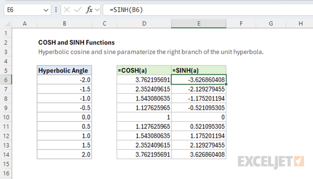Select column G header

click(271, 24)
